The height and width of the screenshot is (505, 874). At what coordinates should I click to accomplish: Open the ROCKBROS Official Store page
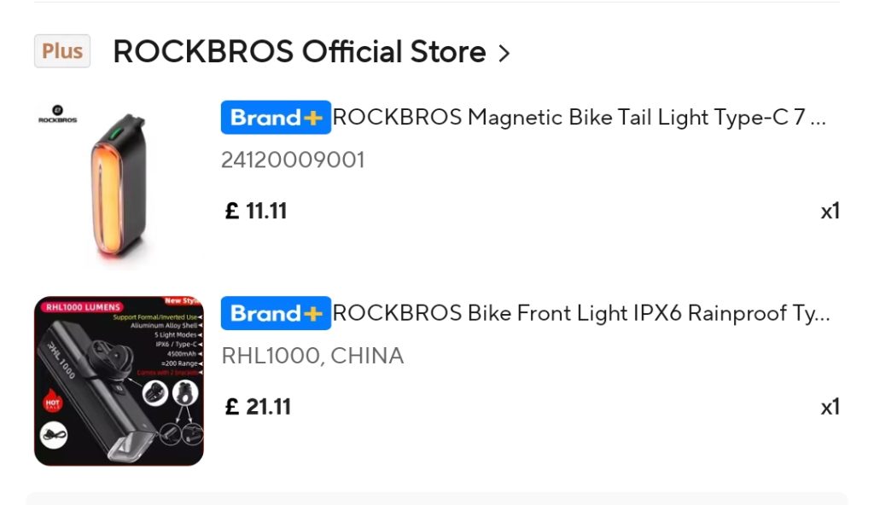point(299,52)
